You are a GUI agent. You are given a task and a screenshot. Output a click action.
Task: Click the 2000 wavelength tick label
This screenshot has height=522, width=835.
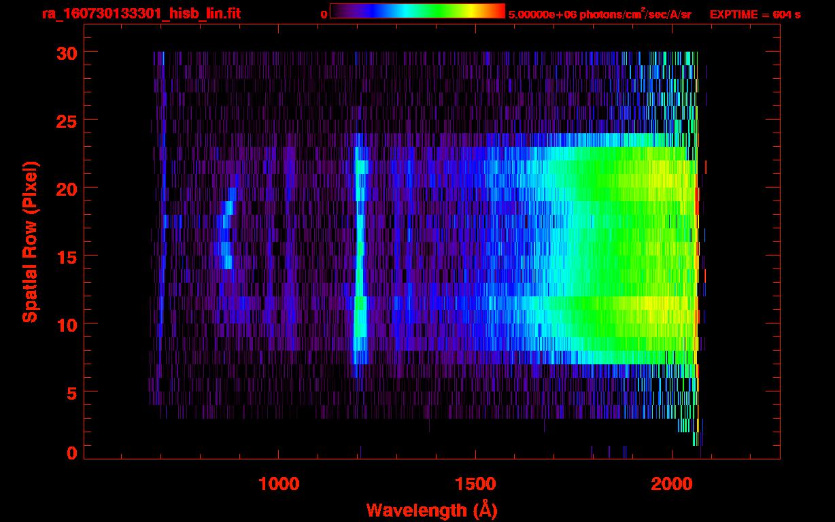click(672, 484)
